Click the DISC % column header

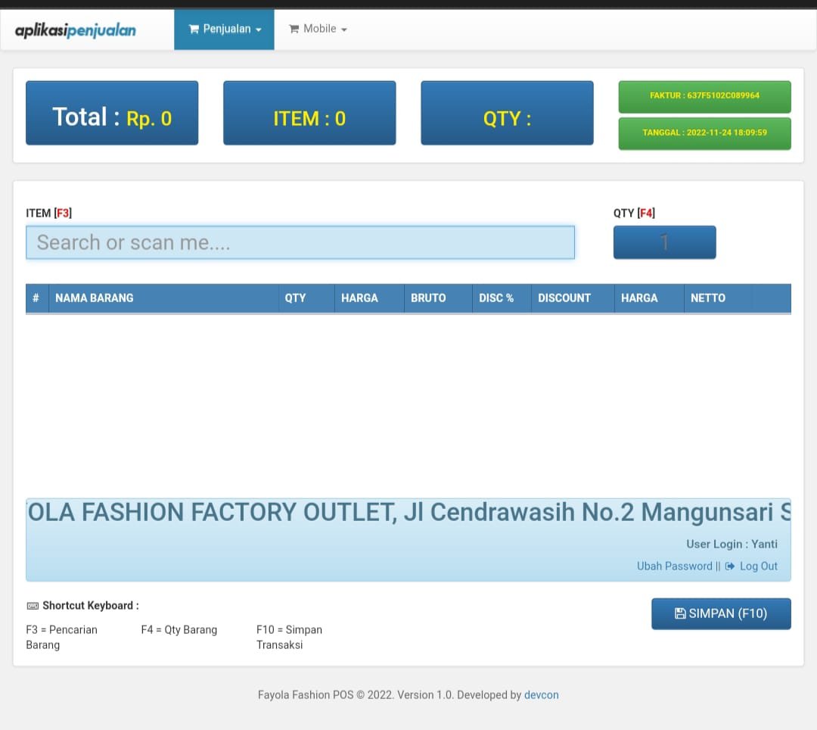tap(496, 298)
